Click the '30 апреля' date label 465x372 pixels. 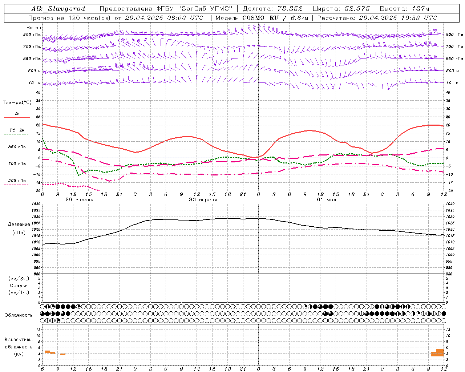203,200
